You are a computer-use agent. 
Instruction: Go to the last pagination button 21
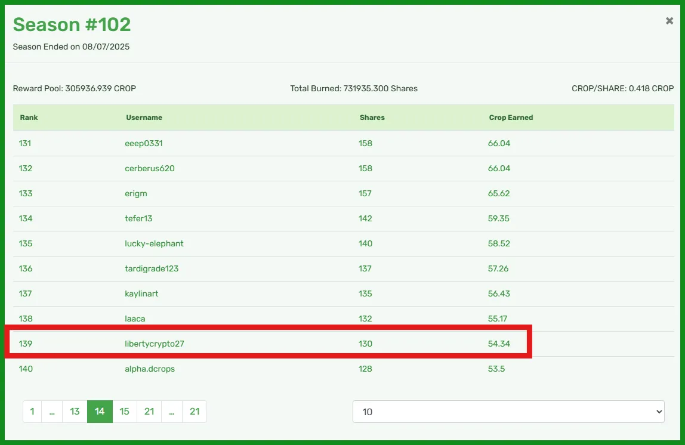(195, 412)
